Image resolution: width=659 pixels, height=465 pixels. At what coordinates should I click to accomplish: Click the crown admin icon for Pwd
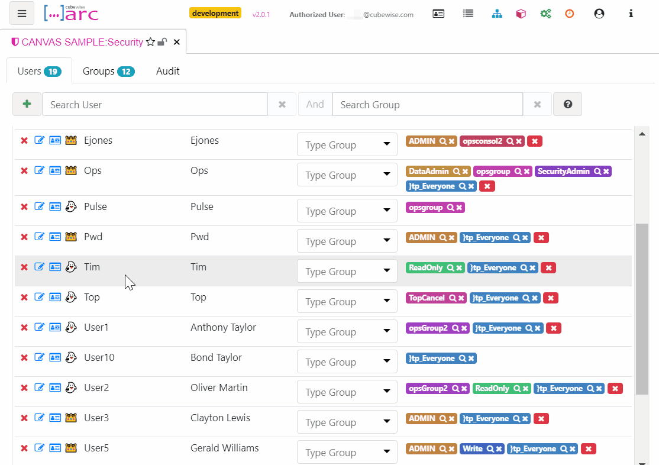tap(71, 237)
